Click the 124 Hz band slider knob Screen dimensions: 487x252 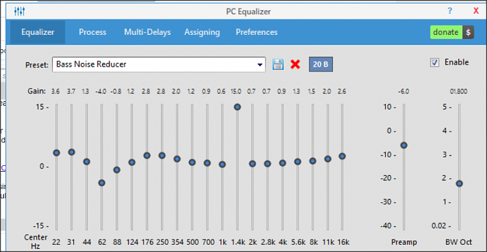(132, 163)
